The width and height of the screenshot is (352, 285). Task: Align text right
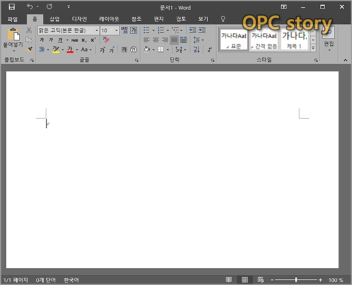coord(165,40)
